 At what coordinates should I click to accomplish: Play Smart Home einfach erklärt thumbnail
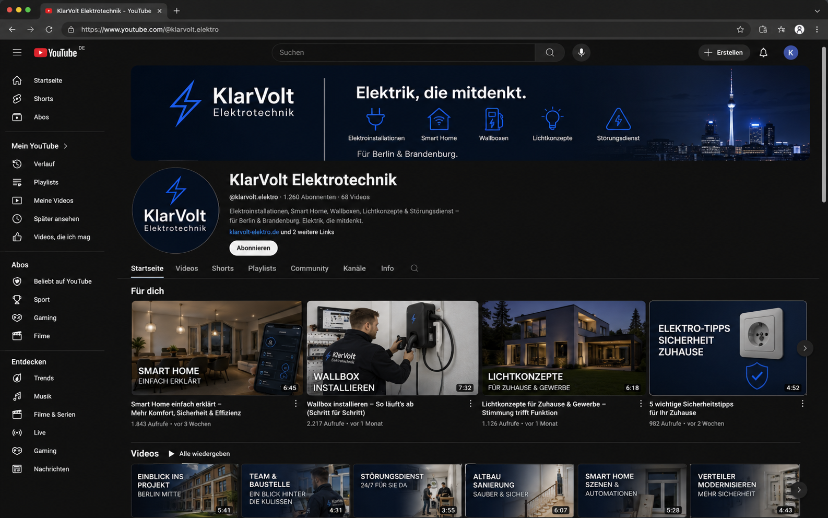pos(217,348)
